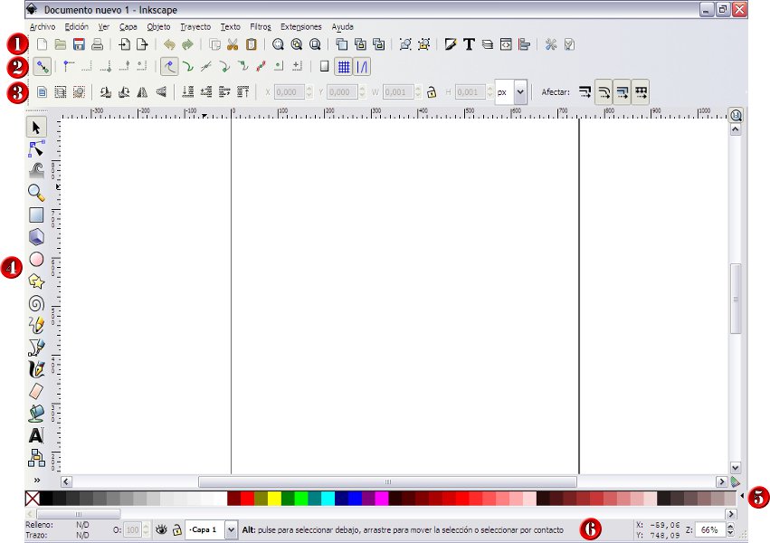Viewport: 770px width, 543px height.
Task: Select the Rectangle tool
Action: pyautogui.click(x=36, y=214)
